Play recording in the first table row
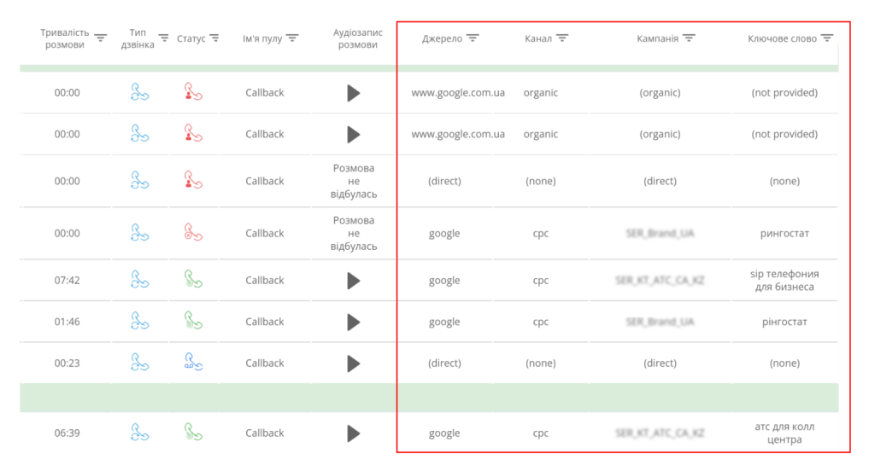Image resolution: width=875 pixels, height=465 pixels. pos(353,93)
